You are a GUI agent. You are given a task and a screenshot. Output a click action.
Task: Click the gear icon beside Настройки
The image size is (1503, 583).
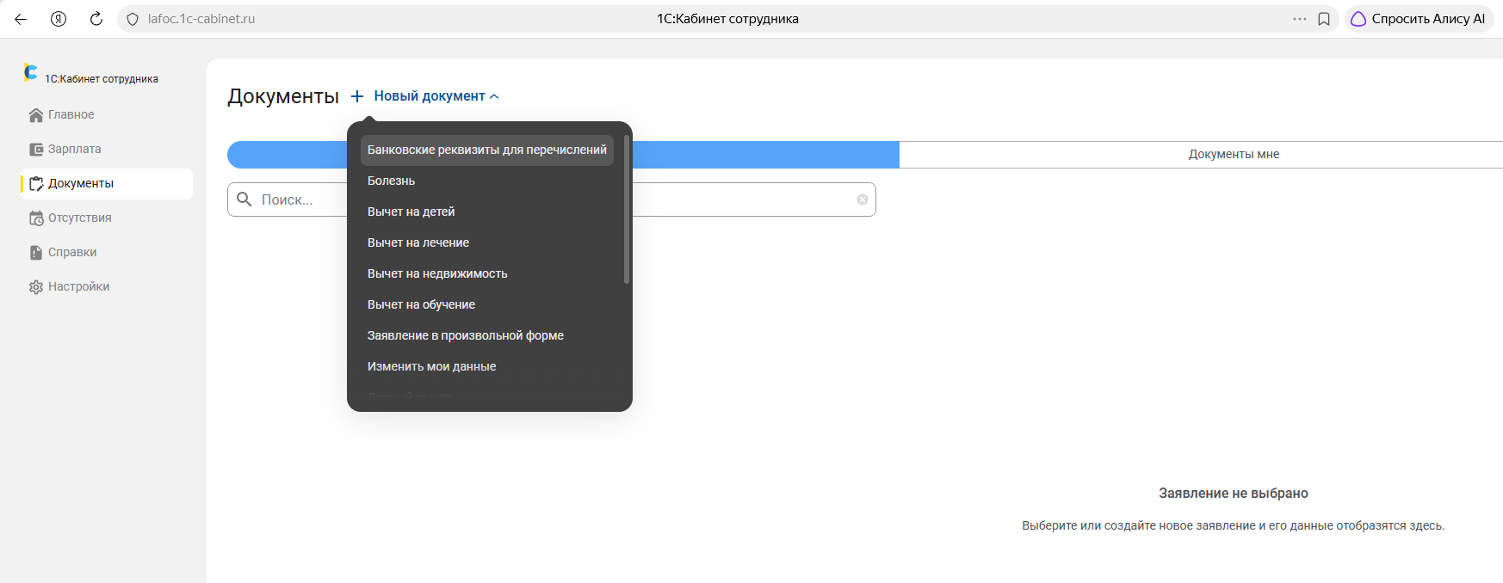point(36,287)
